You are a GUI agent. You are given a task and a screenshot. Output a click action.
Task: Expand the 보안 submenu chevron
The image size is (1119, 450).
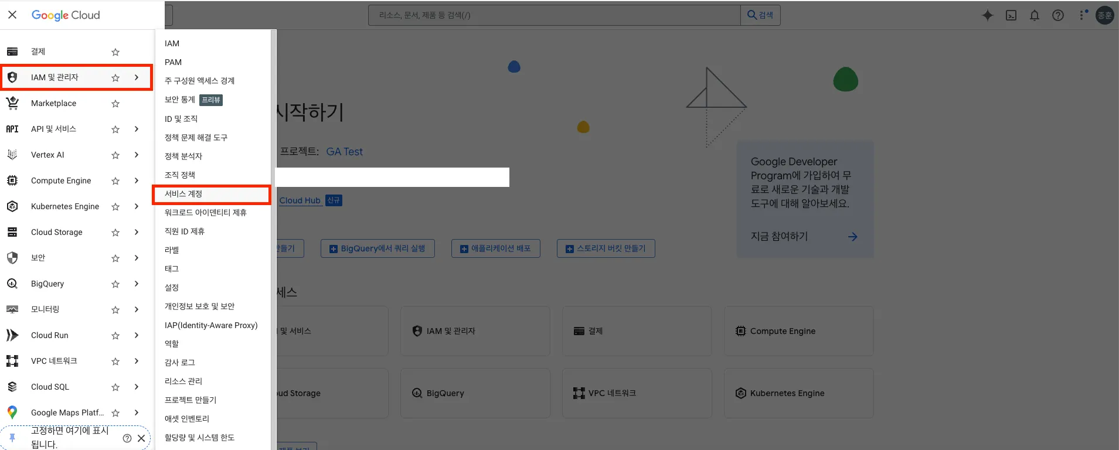(x=137, y=258)
